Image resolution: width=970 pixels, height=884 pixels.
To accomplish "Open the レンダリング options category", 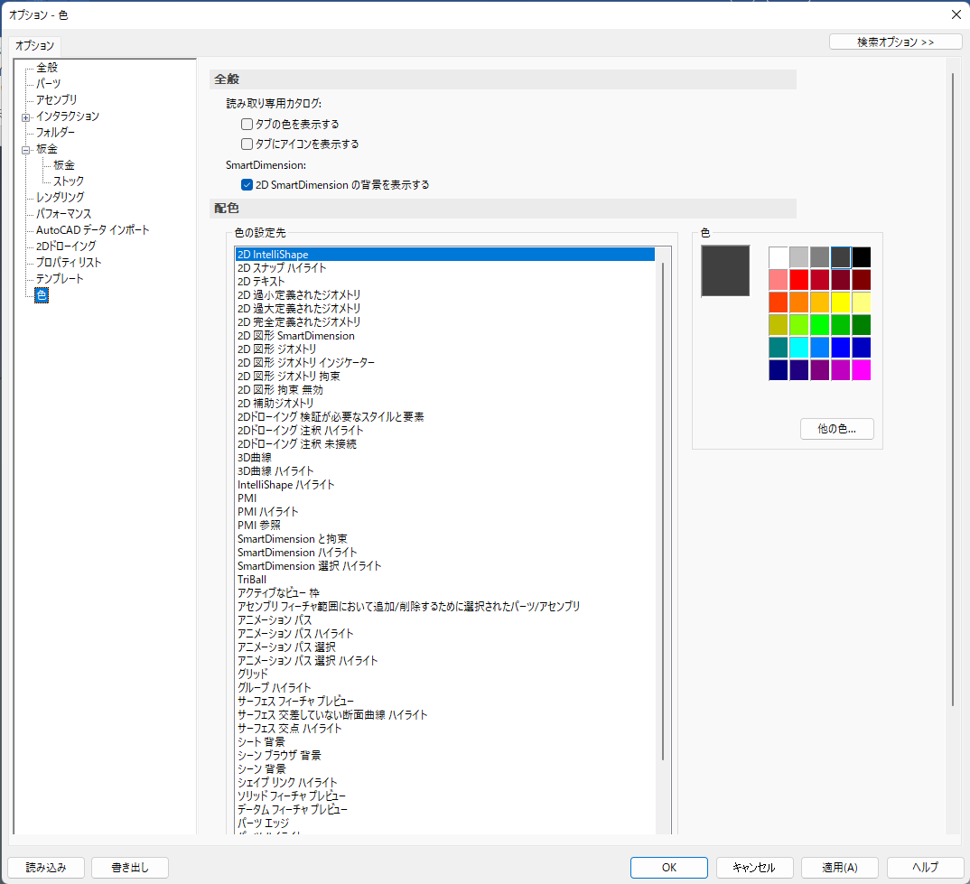I will 61,197.
